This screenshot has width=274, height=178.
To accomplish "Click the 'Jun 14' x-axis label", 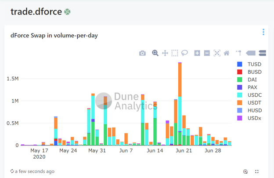I will pos(155,151).
